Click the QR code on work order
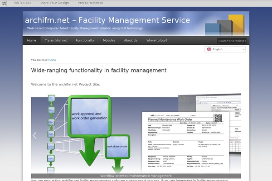The image size is (272, 181). point(218,118)
